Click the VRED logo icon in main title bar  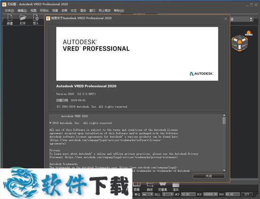pos(4,4)
